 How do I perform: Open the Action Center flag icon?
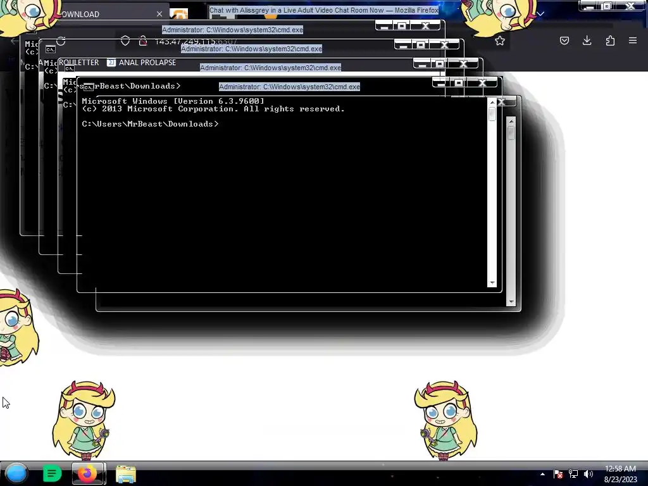(558, 474)
